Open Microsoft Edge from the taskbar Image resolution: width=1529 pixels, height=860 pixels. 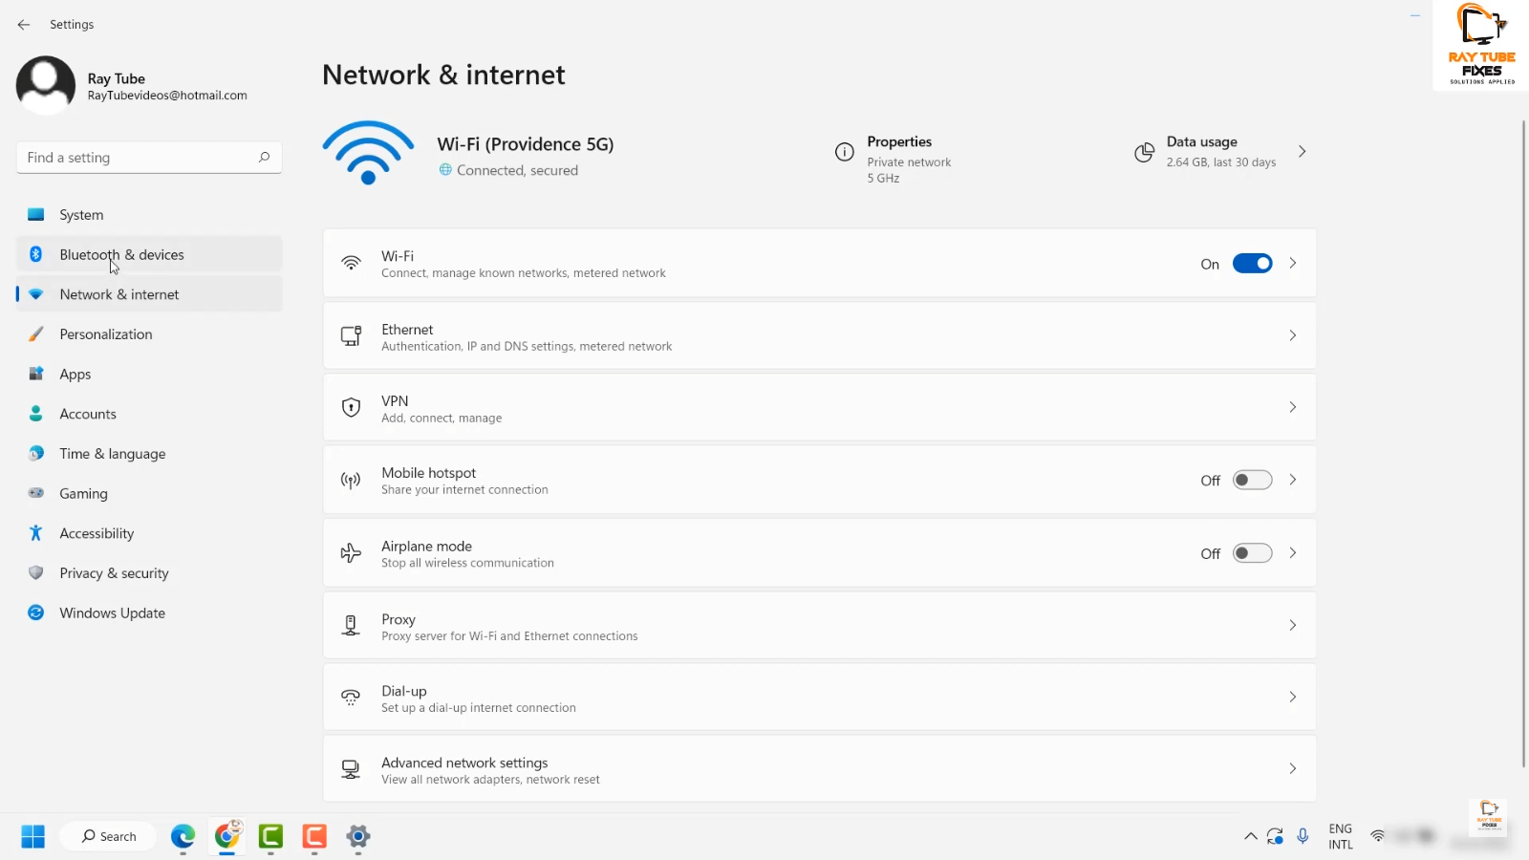point(183,837)
